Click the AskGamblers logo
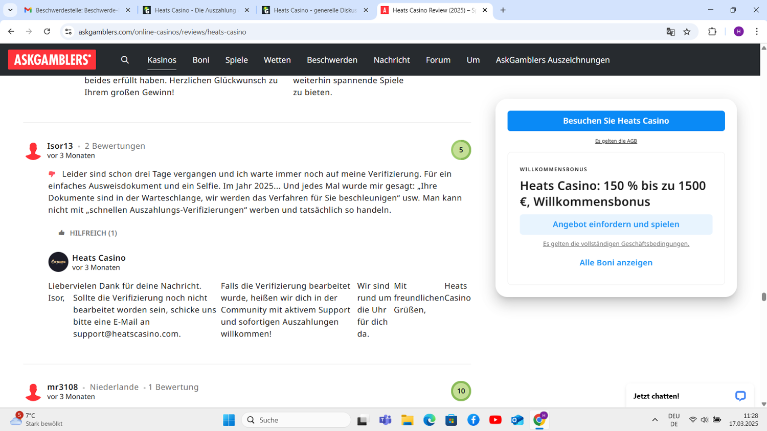 (x=52, y=60)
